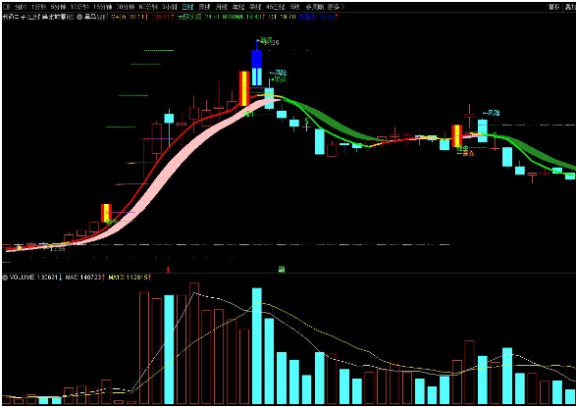Click the green S signal near the falling candles
The width and height of the screenshot is (576, 407).
307,121
